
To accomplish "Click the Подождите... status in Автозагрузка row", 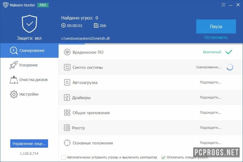I will tap(210, 82).
